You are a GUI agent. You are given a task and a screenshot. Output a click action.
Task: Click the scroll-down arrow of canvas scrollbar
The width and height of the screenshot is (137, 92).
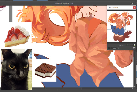click(x=135, y=86)
